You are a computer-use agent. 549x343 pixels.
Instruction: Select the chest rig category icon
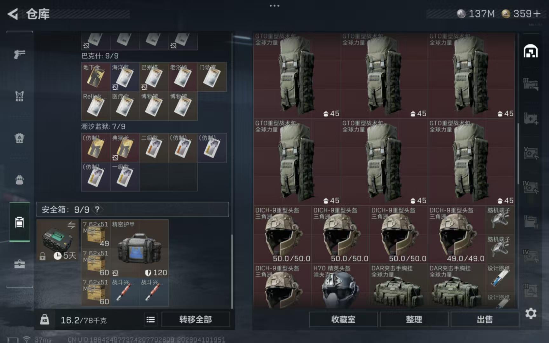point(19,96)
